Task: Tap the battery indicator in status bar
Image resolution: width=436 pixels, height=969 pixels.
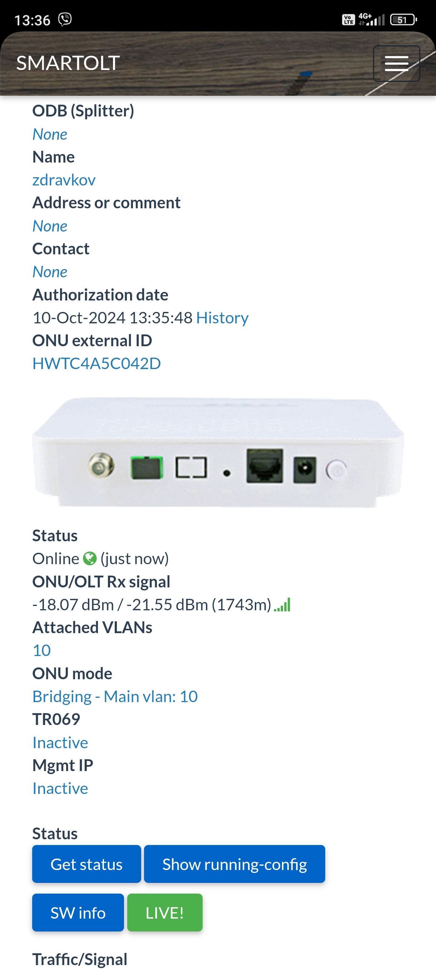Action: (403, 20)
